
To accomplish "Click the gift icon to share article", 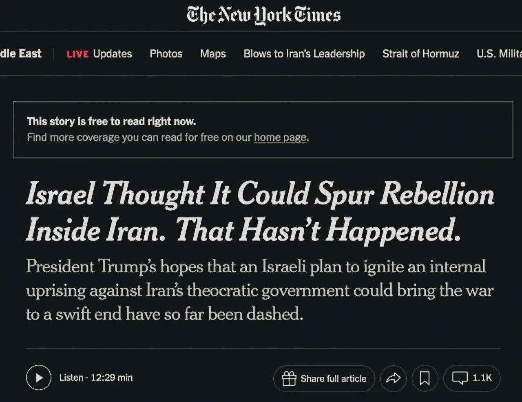I will pyautogui.click(x=289, y=379).
